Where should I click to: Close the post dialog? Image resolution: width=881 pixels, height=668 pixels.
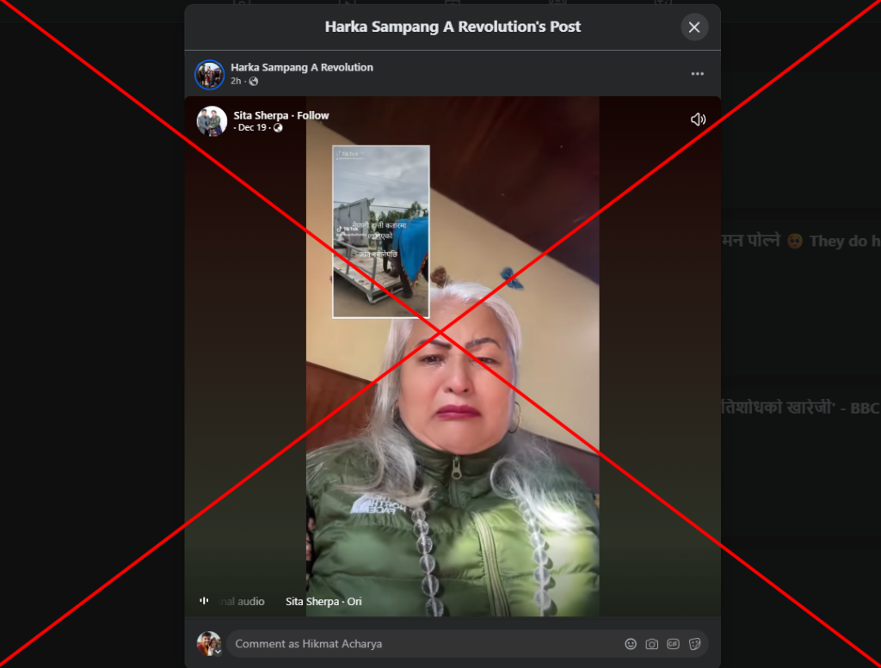pyautogui.click(x=694, y=28)
